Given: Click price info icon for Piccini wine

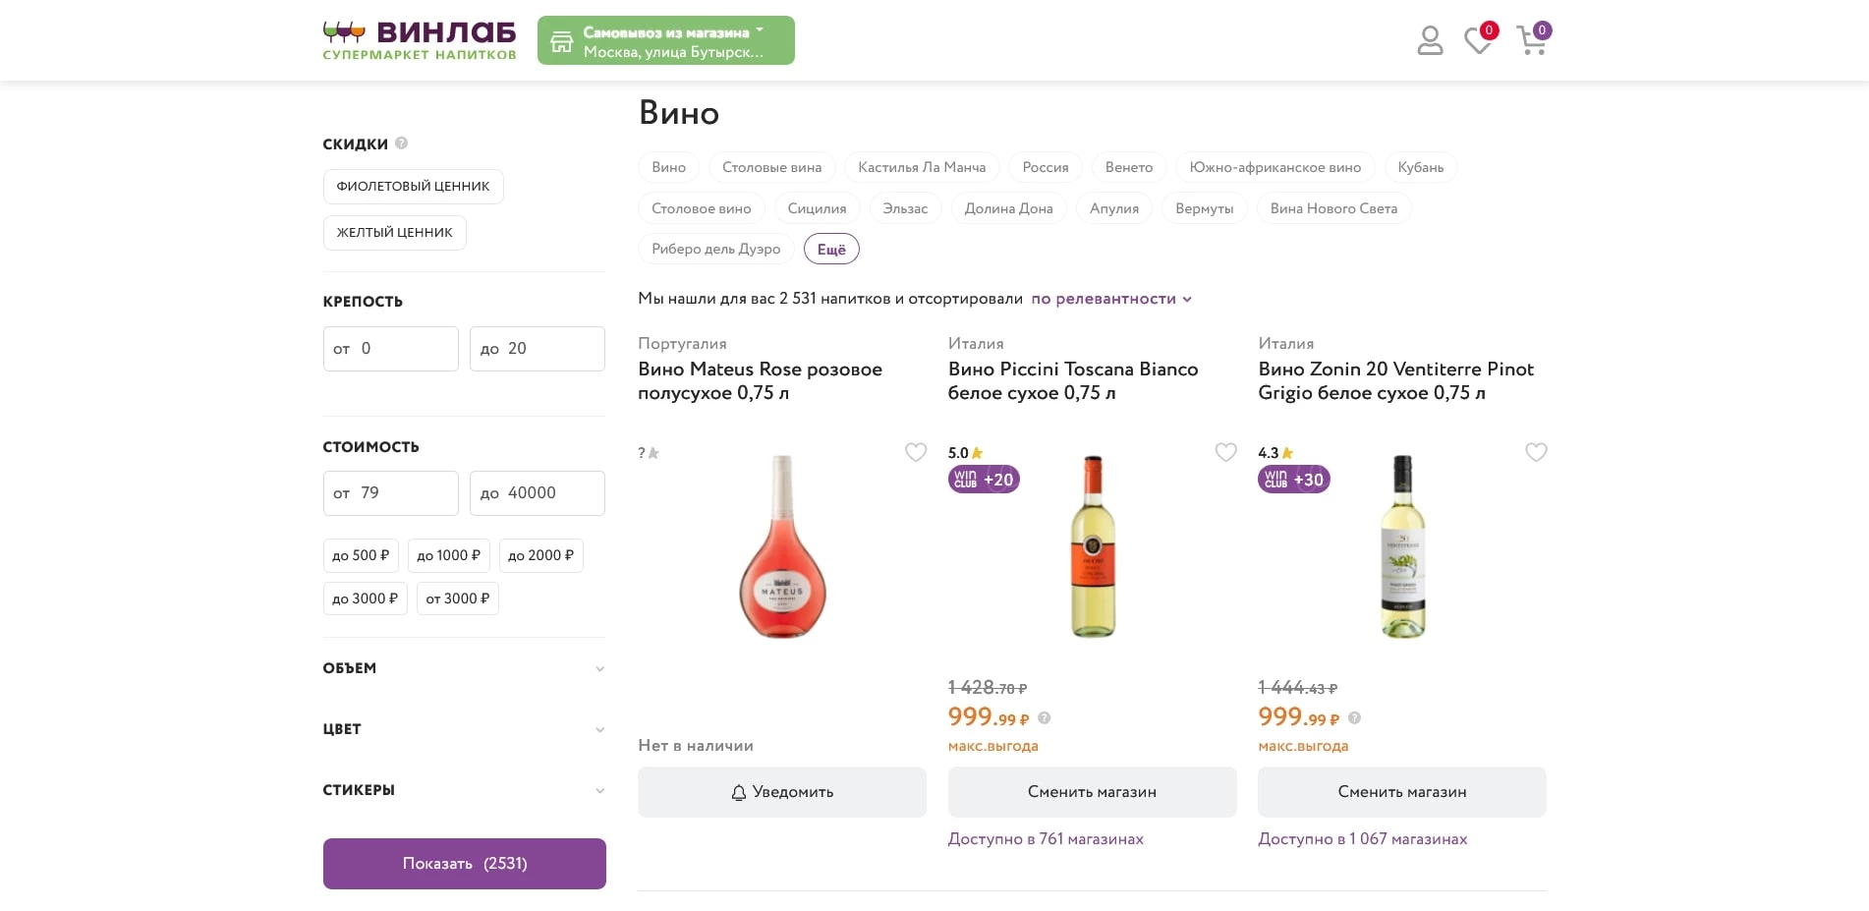Looking at the screenshot, I should (1045, 718).
